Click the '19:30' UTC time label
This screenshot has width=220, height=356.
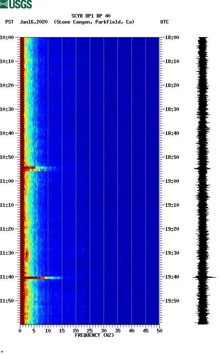click(172, 253)
